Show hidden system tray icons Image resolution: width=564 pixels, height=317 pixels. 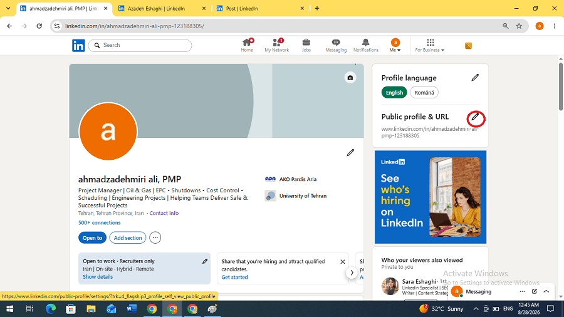[x=476, y=309]
